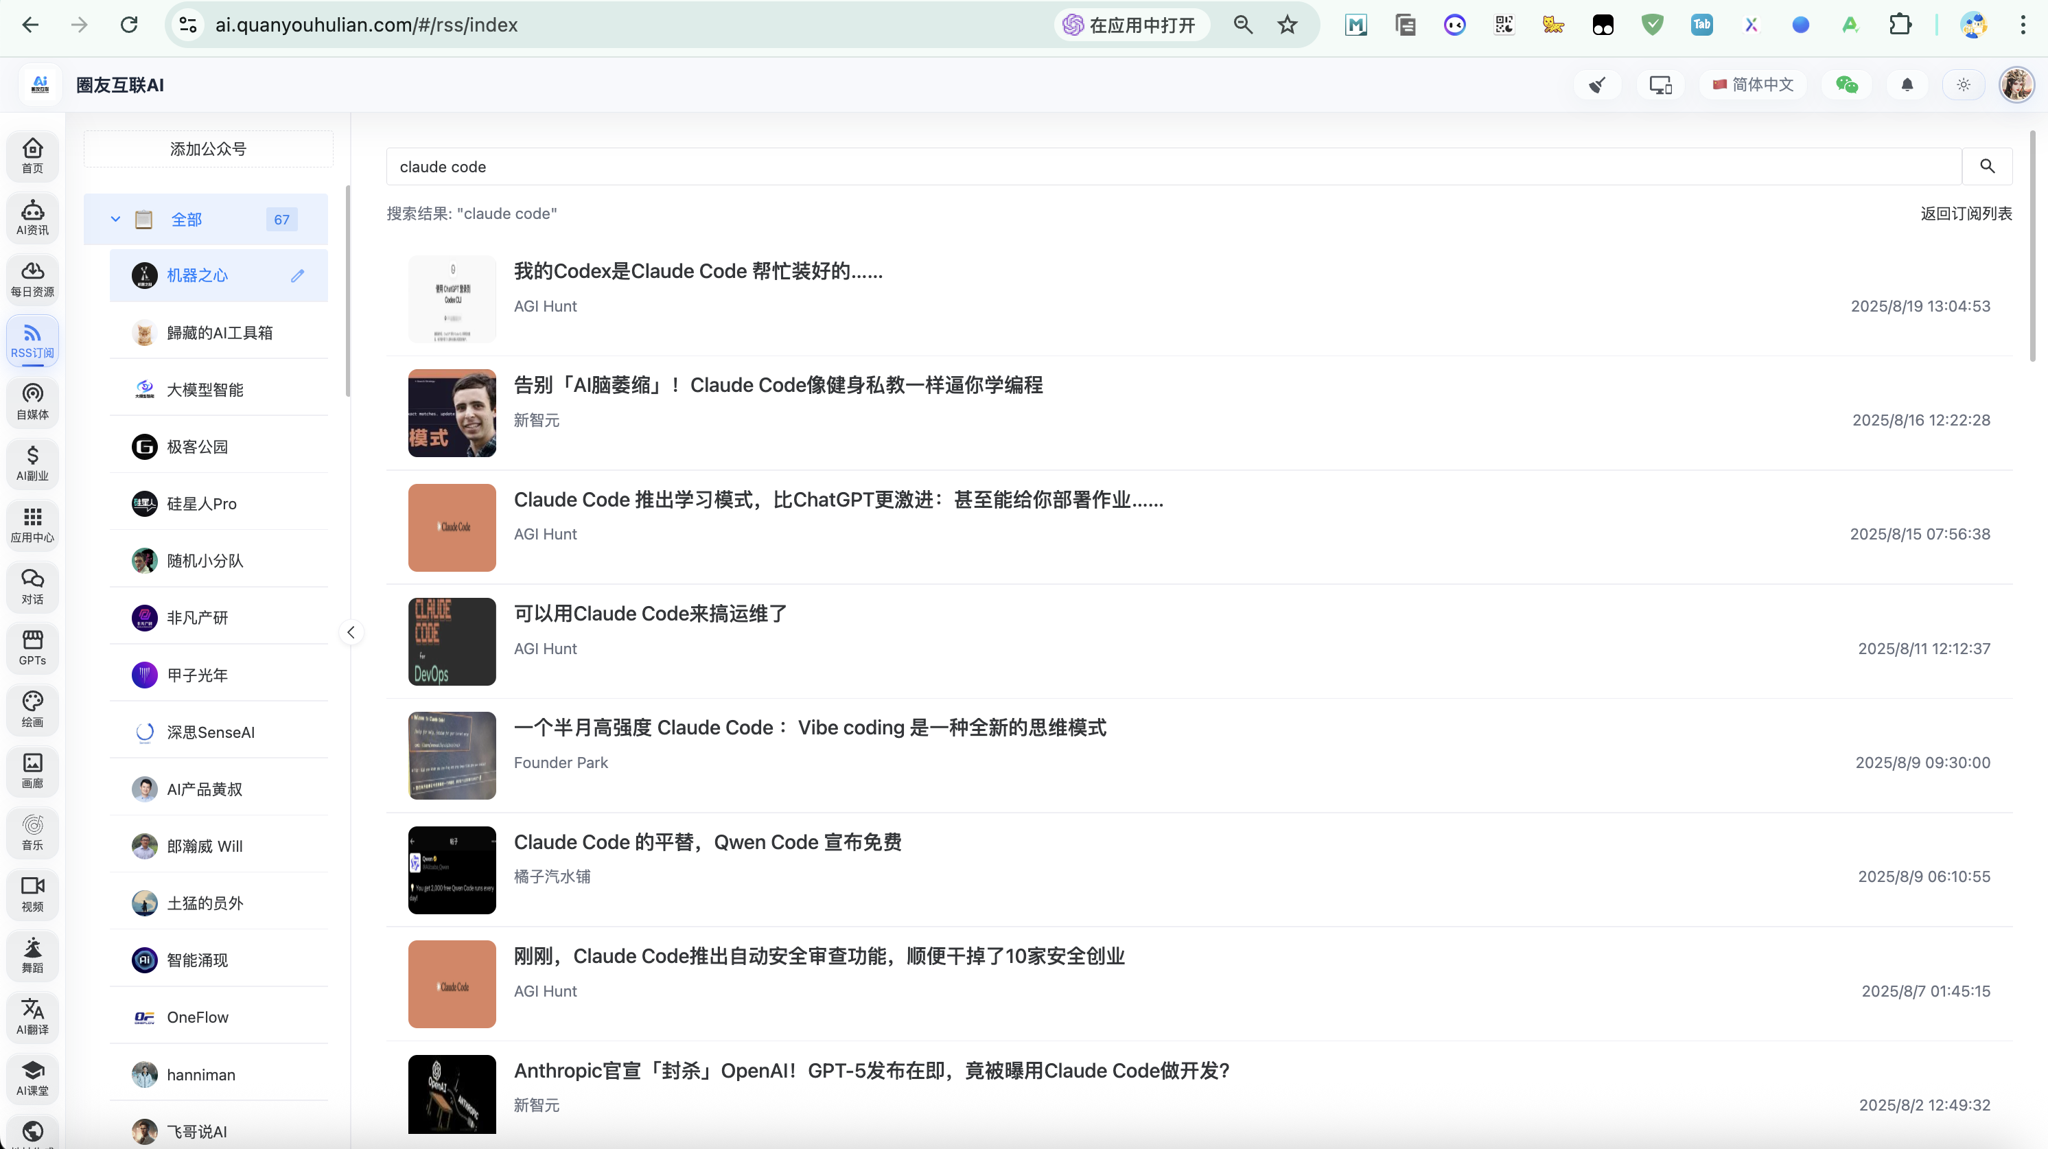Screen dimensions: 2048x1149
Task: Collapse the subscription panel with arrow handle
Action: point(351,632)
